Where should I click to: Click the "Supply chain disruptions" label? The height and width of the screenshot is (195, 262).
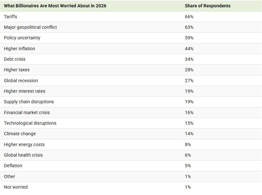(x=29, y=102)
